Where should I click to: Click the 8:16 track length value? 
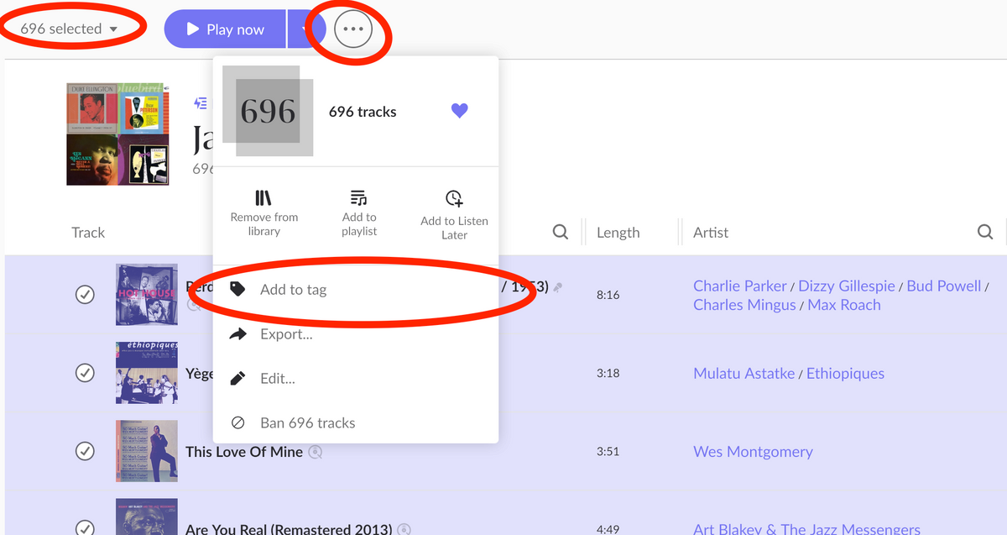click(x=608, y=295)
